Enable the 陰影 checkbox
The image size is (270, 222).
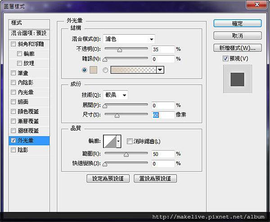click(x=13, y=150)
